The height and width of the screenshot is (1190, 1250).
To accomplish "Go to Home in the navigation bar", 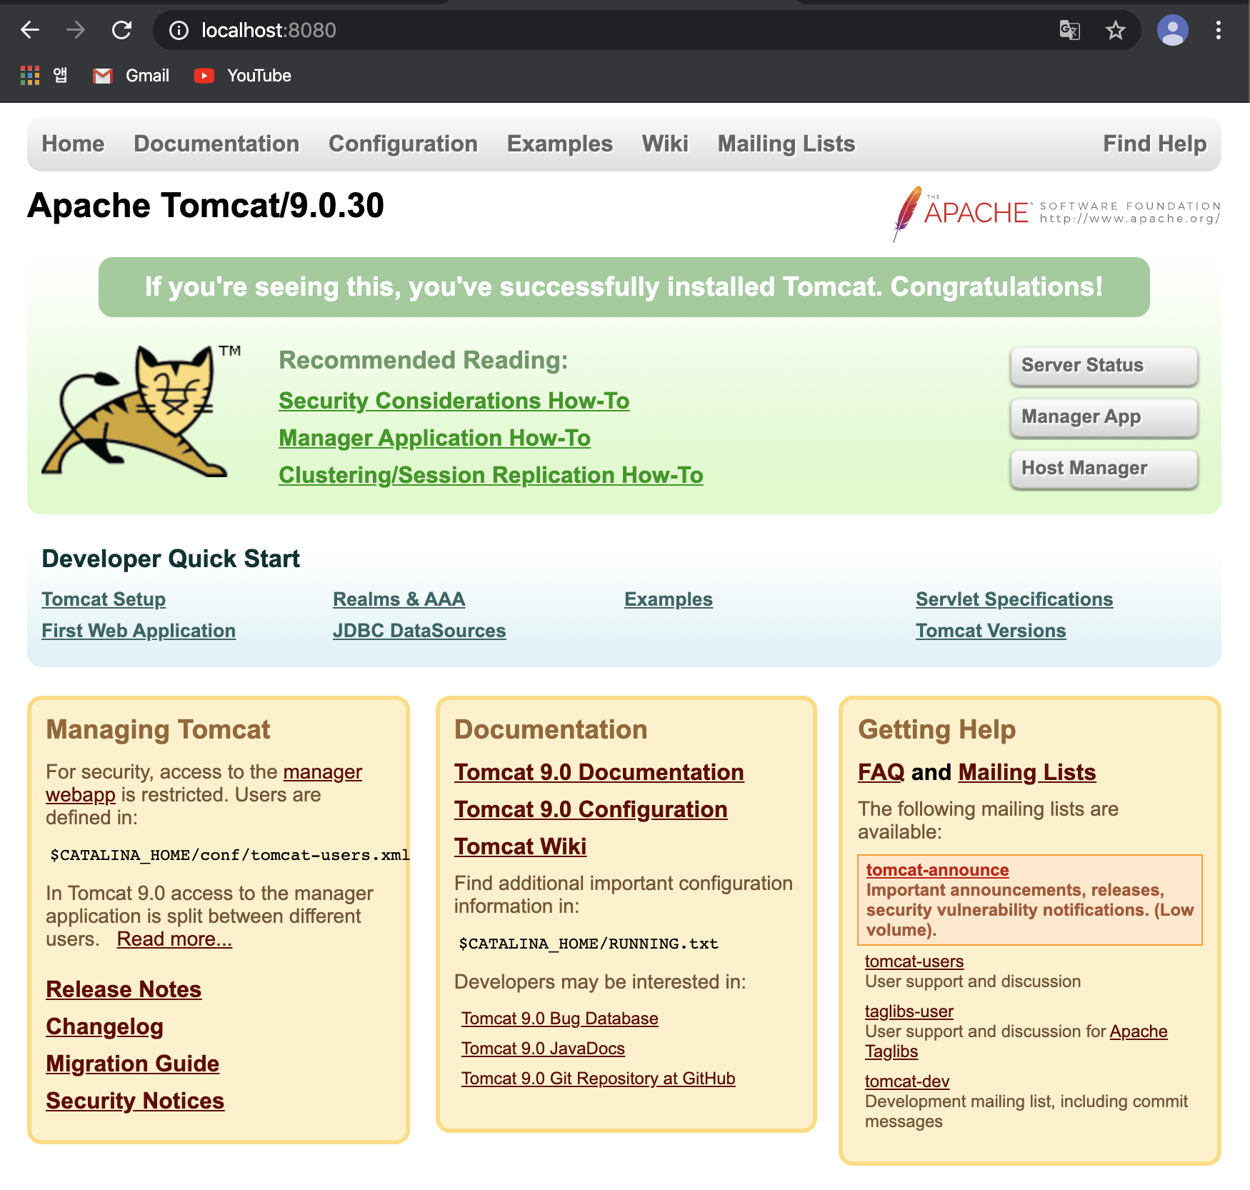I will click(x=73, y=144).
